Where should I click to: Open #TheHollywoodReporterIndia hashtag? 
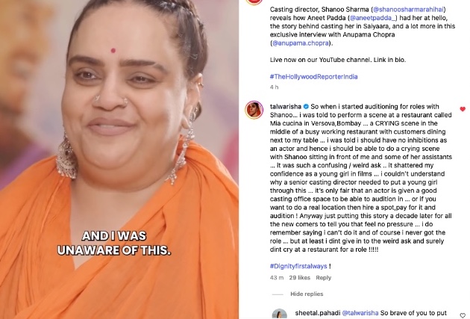point(313,76)
